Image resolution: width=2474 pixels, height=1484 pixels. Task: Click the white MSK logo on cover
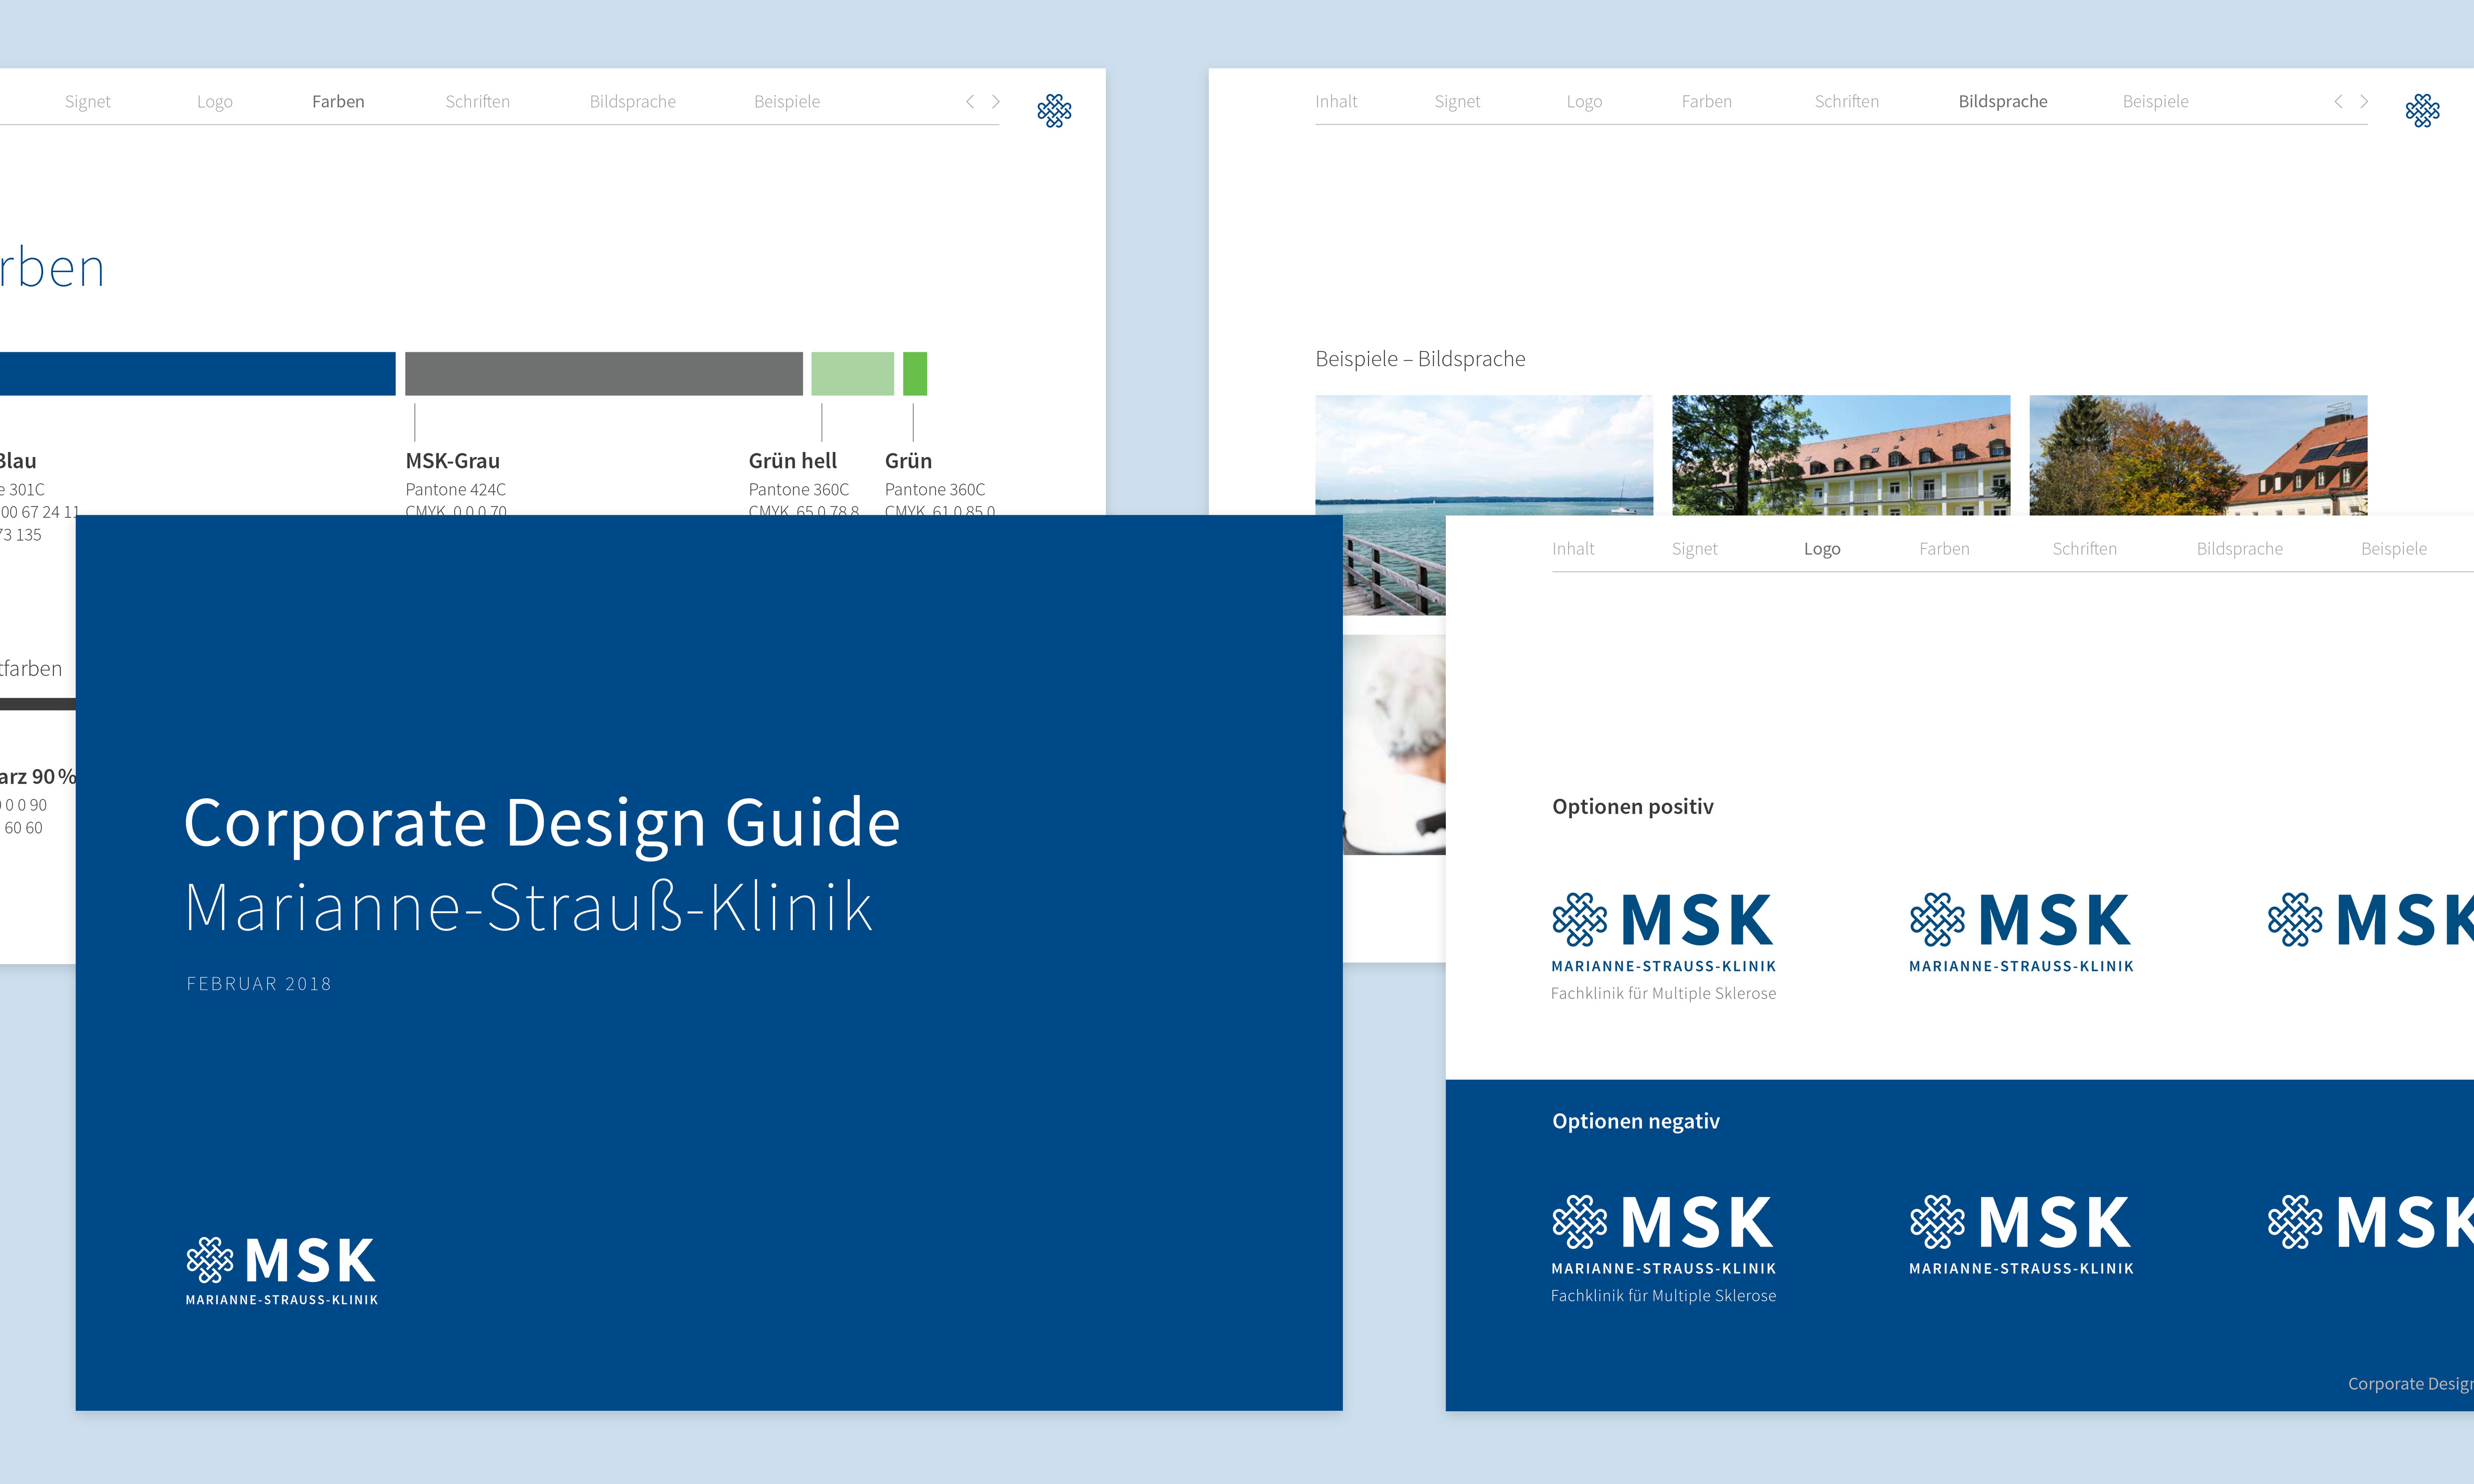(281, 1269)
